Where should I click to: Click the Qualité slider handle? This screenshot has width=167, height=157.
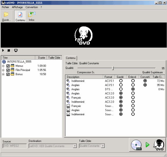click(113, 68)
